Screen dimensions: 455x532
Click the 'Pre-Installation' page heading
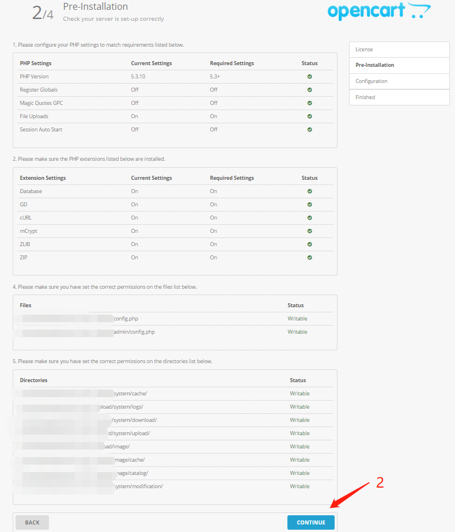[96, 6]
